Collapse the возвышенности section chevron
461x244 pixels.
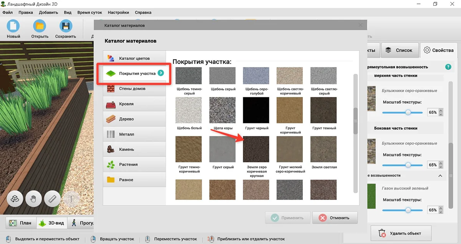[440, 175]
